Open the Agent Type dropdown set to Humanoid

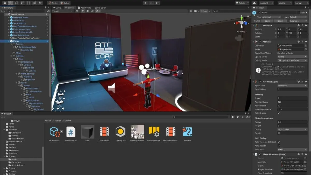[292, 86]
